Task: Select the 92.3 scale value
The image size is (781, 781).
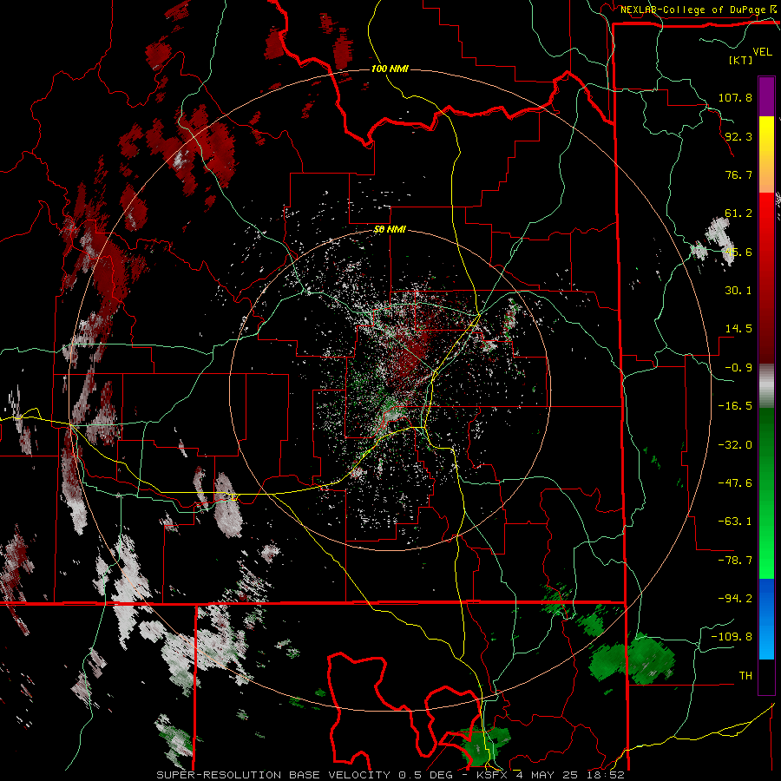Action: coord(738,136)
